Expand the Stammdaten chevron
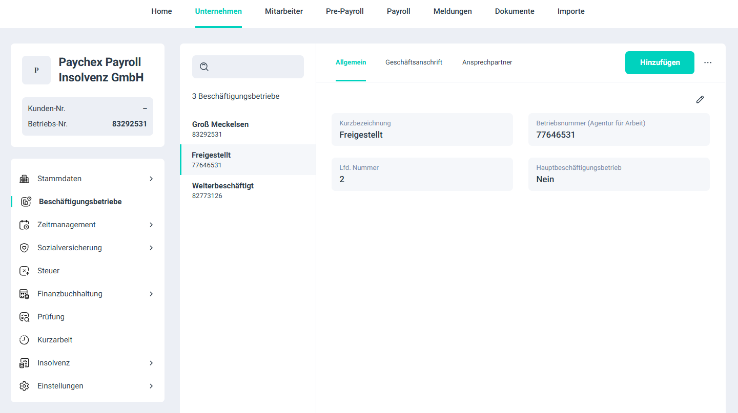Viewport: 738px width, 413px height. 151,179
